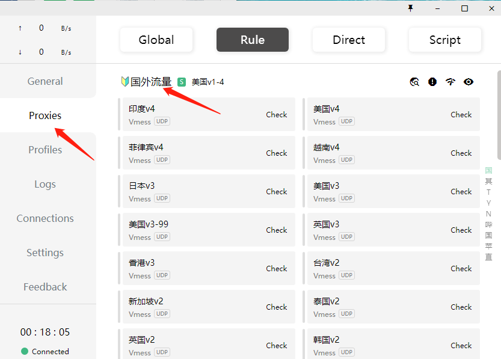The image size is (501, 359).
Task: Run latency test via the wifi icon
Action: click(450, 82)
